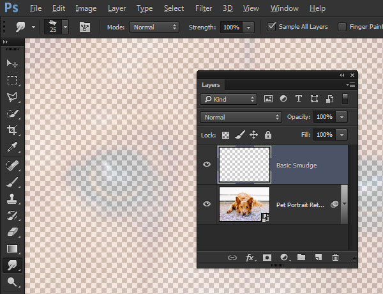
Task: Open the tool preset picker arrow
Action: (33, 27)
